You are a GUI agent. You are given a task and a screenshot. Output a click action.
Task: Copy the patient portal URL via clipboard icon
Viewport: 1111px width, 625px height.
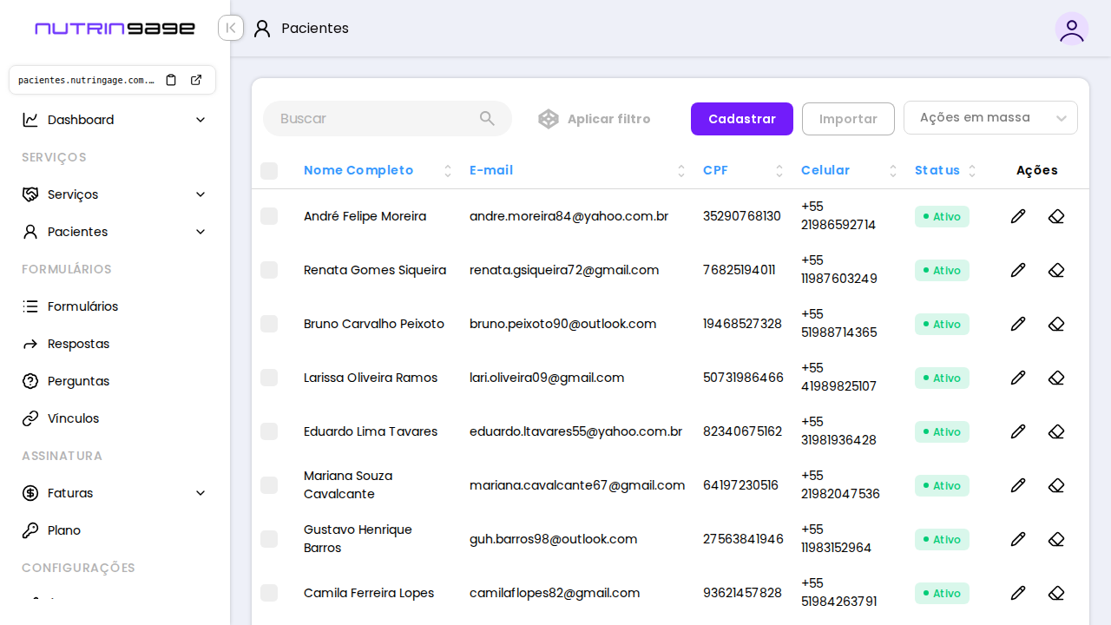coord(171,80)
